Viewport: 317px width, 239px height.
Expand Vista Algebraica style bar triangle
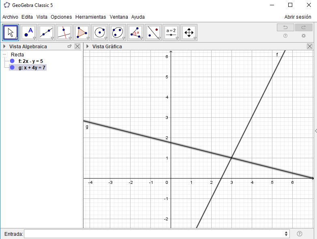4,46
